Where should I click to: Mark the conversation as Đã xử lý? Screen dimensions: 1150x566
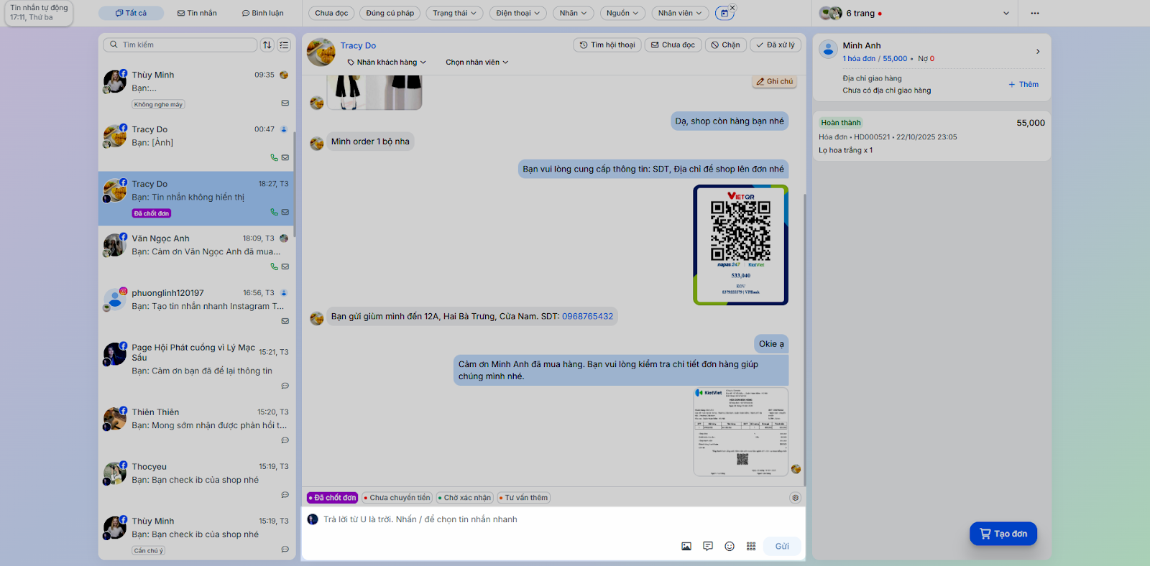point(776,45)
